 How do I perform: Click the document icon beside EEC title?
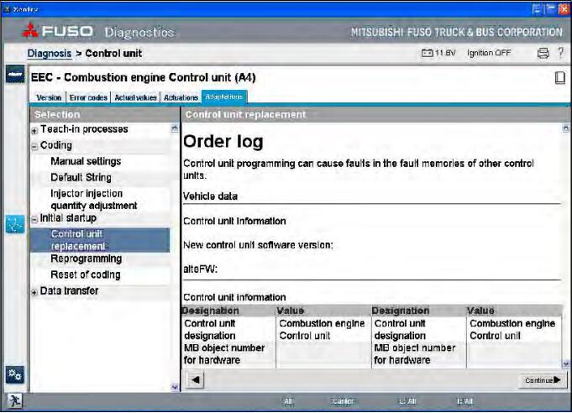click(x=560, y=77)
